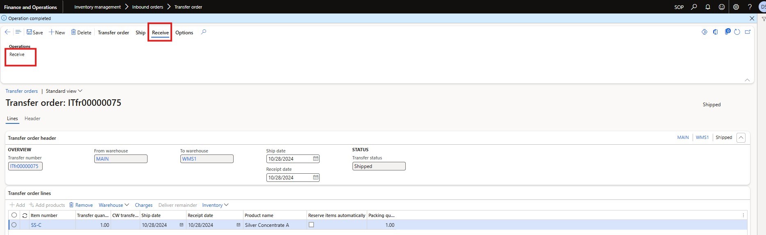The height and width of the screenshot is (235, 766).
Task: Open the feedback smiley icon
Action: pyautogui.click(x=722, y=7)
